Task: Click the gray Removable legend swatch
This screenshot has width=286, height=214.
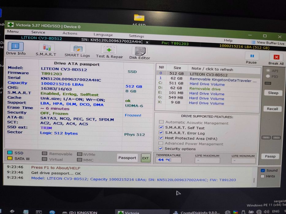Action: [x=44, y=153]
